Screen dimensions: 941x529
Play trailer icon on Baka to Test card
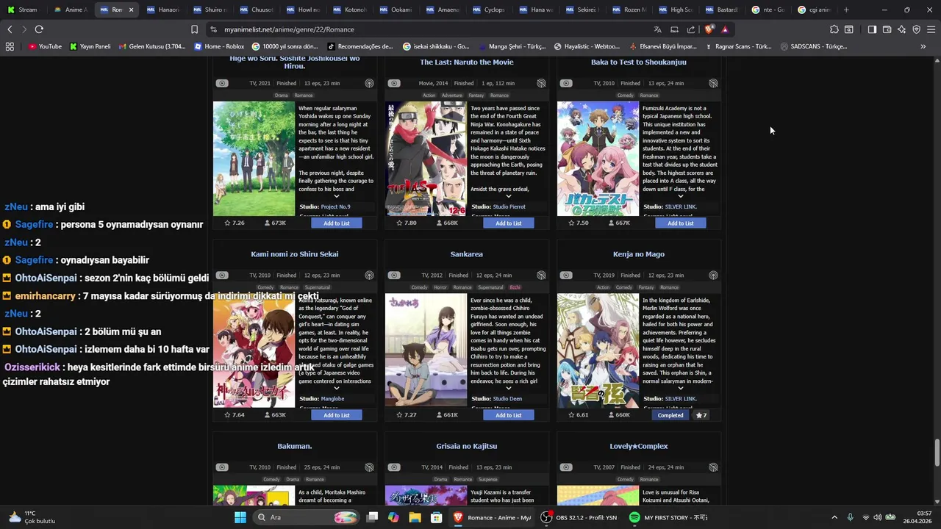[x=566, y=83]
